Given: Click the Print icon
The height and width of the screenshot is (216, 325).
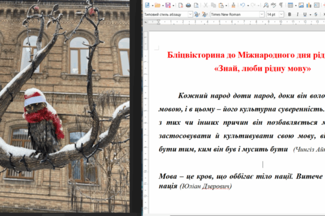Looking at the screenshot, I should coord(188,5).
